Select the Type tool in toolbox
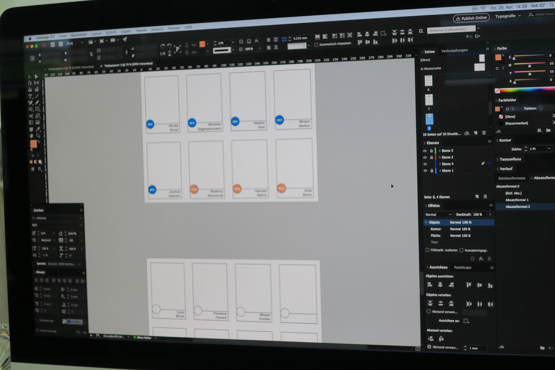 tap(30, 97)
